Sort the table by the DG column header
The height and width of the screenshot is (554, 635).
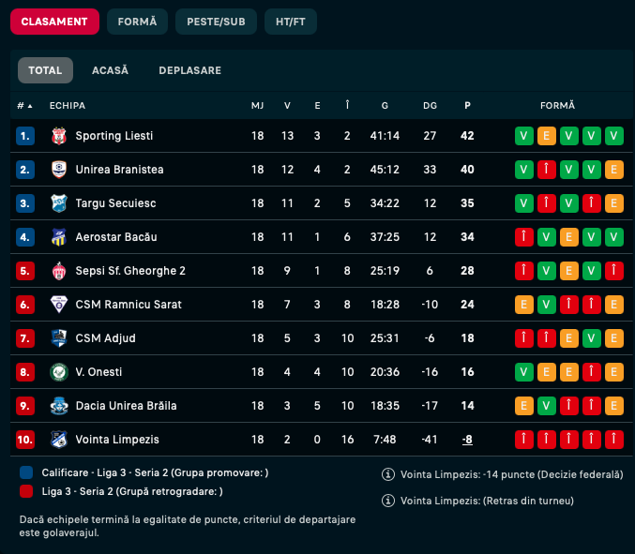(430, 106)
